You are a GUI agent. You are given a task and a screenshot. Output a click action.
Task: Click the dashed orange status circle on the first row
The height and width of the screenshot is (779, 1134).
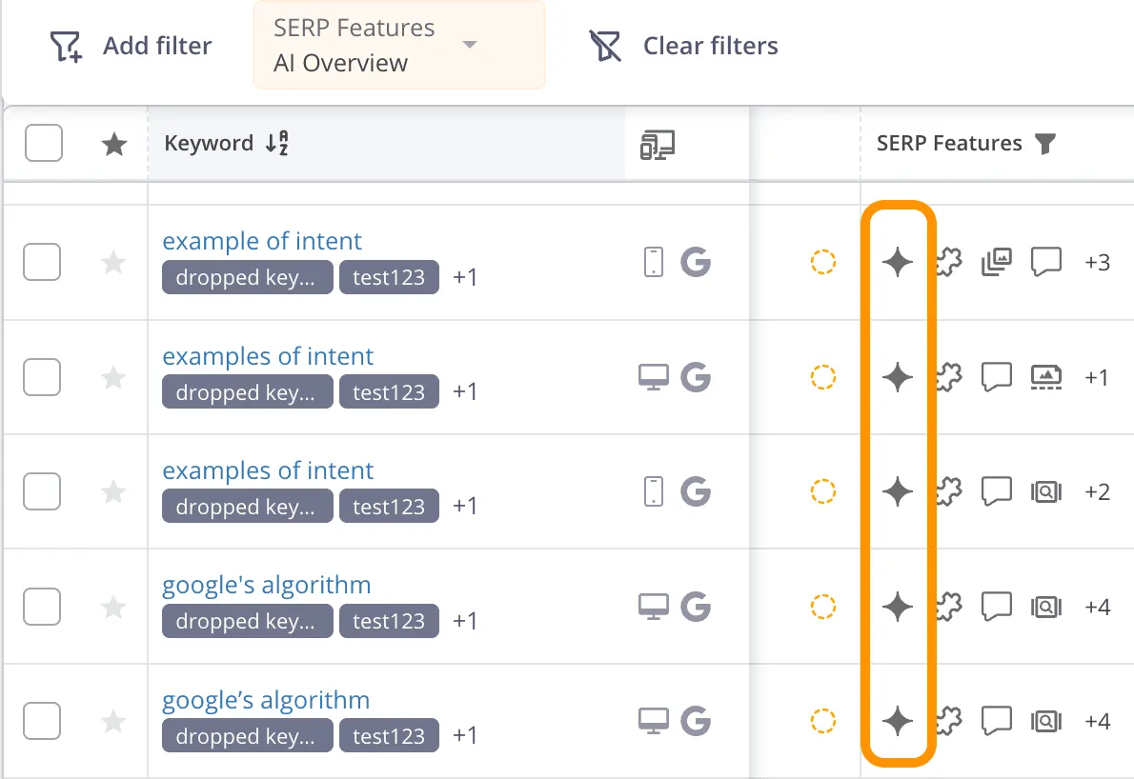tap(825, 262)
